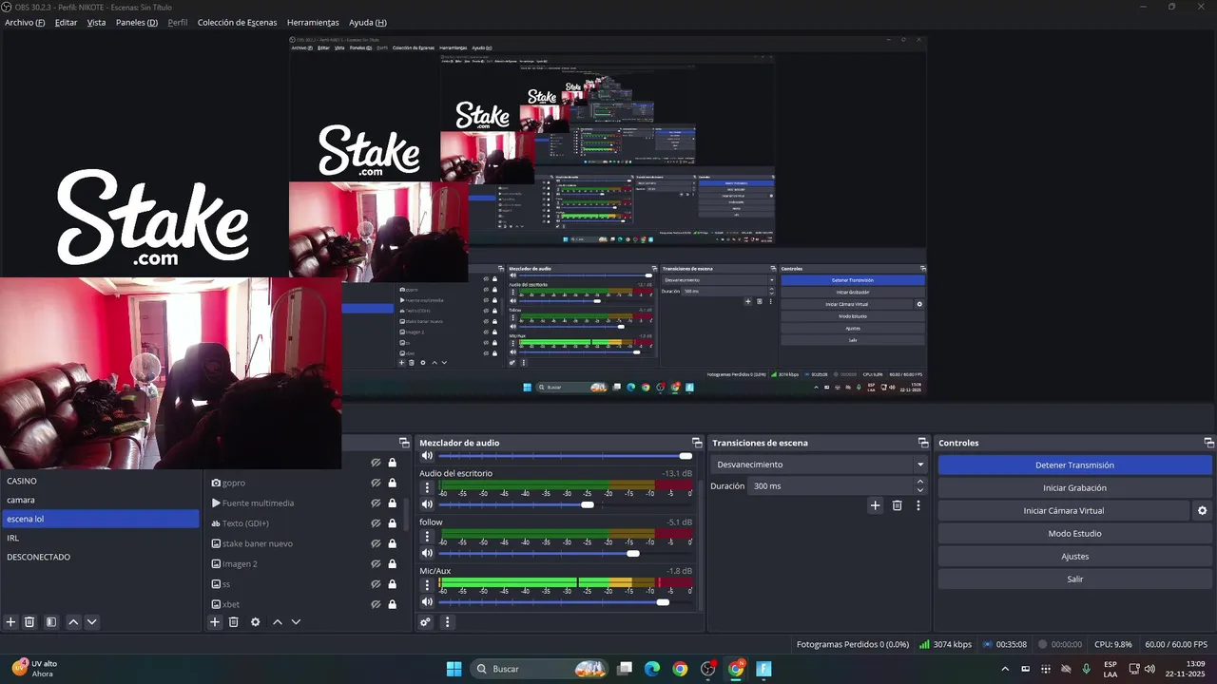Click the Windows taskbar Buscar search box
The width and height of the screenshot is (1217, 684).
point(540,669)
